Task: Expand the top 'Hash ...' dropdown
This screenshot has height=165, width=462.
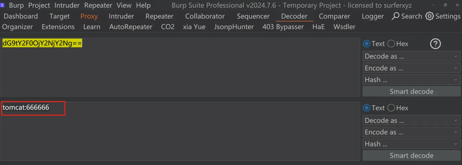Action: click(x=412, y=79)
